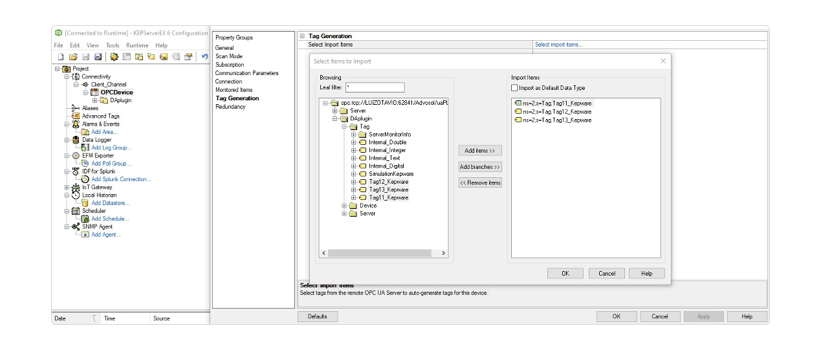Open the File menu

click(58, 45)
